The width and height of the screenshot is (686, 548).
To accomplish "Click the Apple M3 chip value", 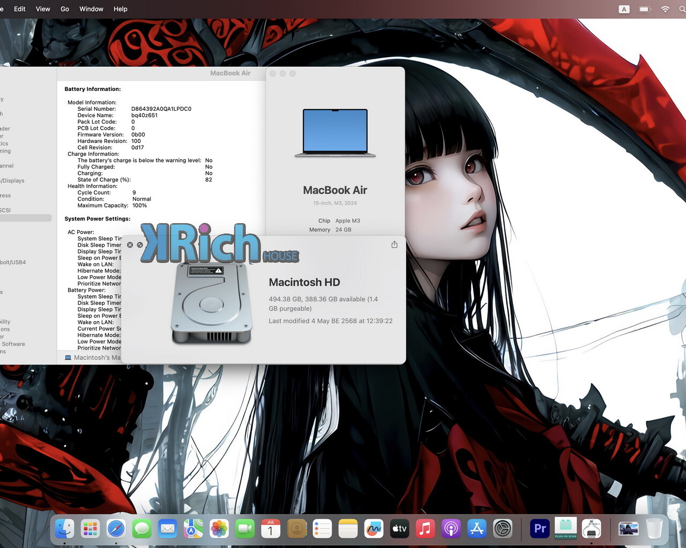I will (x=348, y=220).
